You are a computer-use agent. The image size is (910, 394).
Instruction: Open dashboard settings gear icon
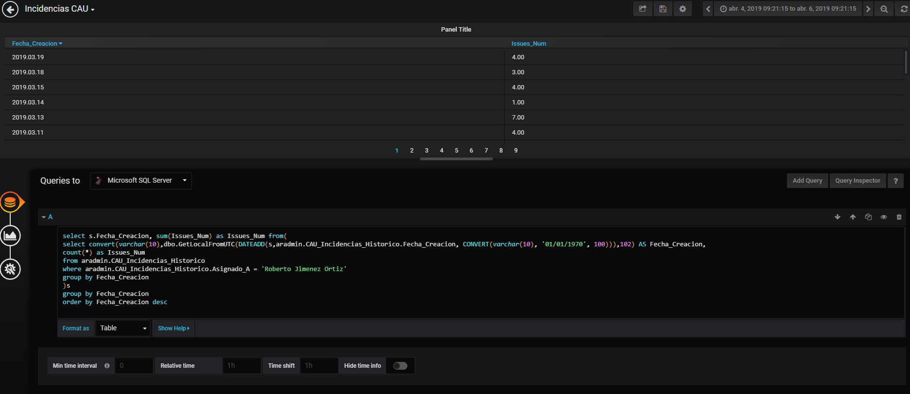coord(682,9)
